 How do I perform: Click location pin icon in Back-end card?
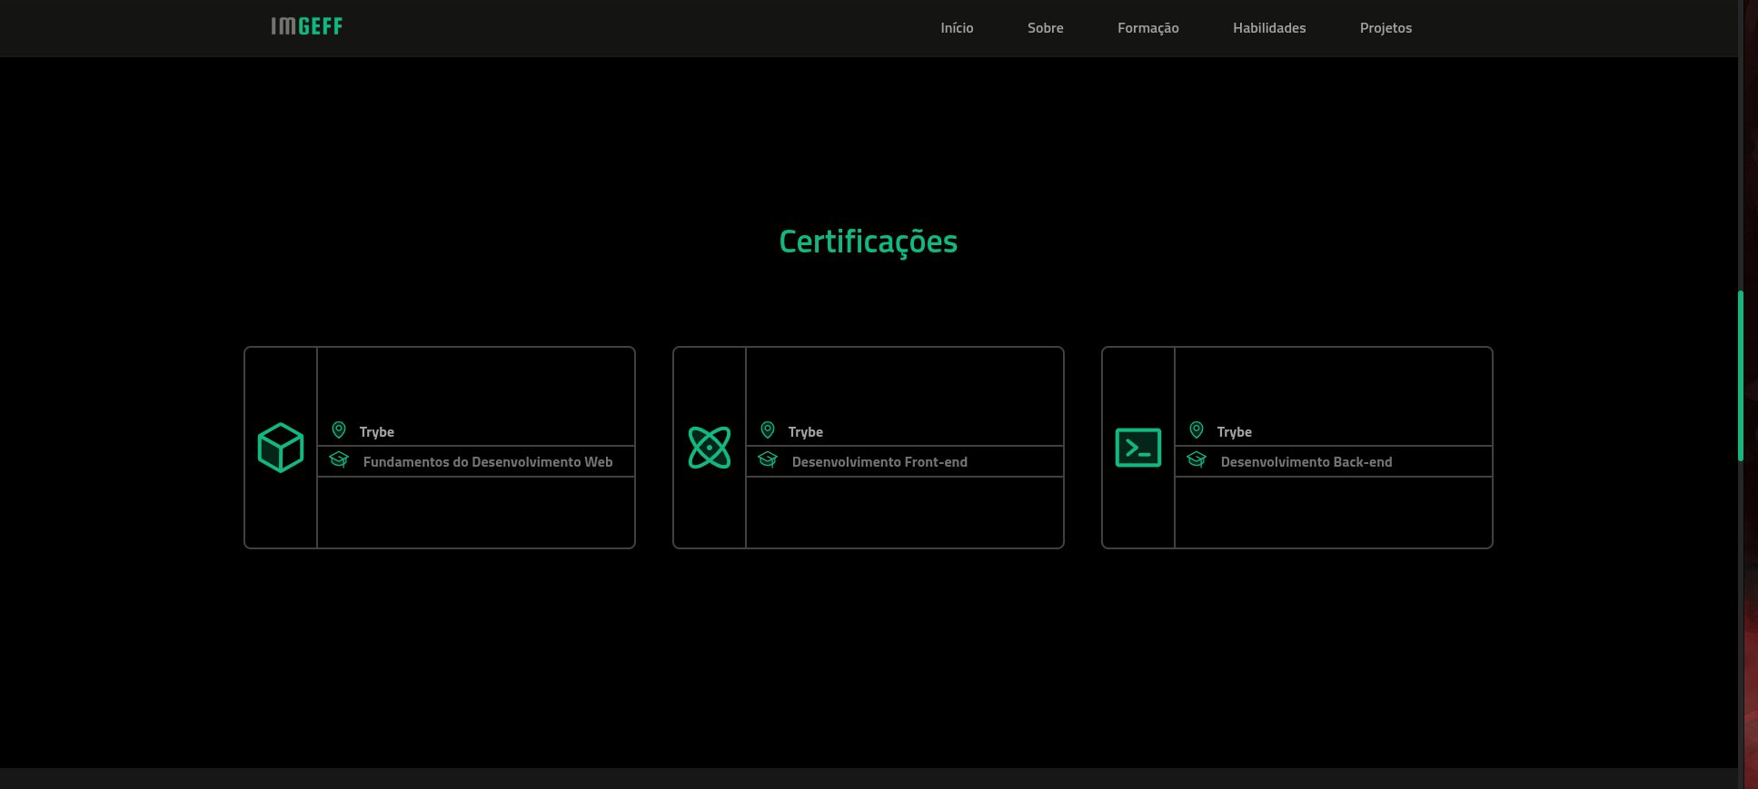coord(1197,429)
